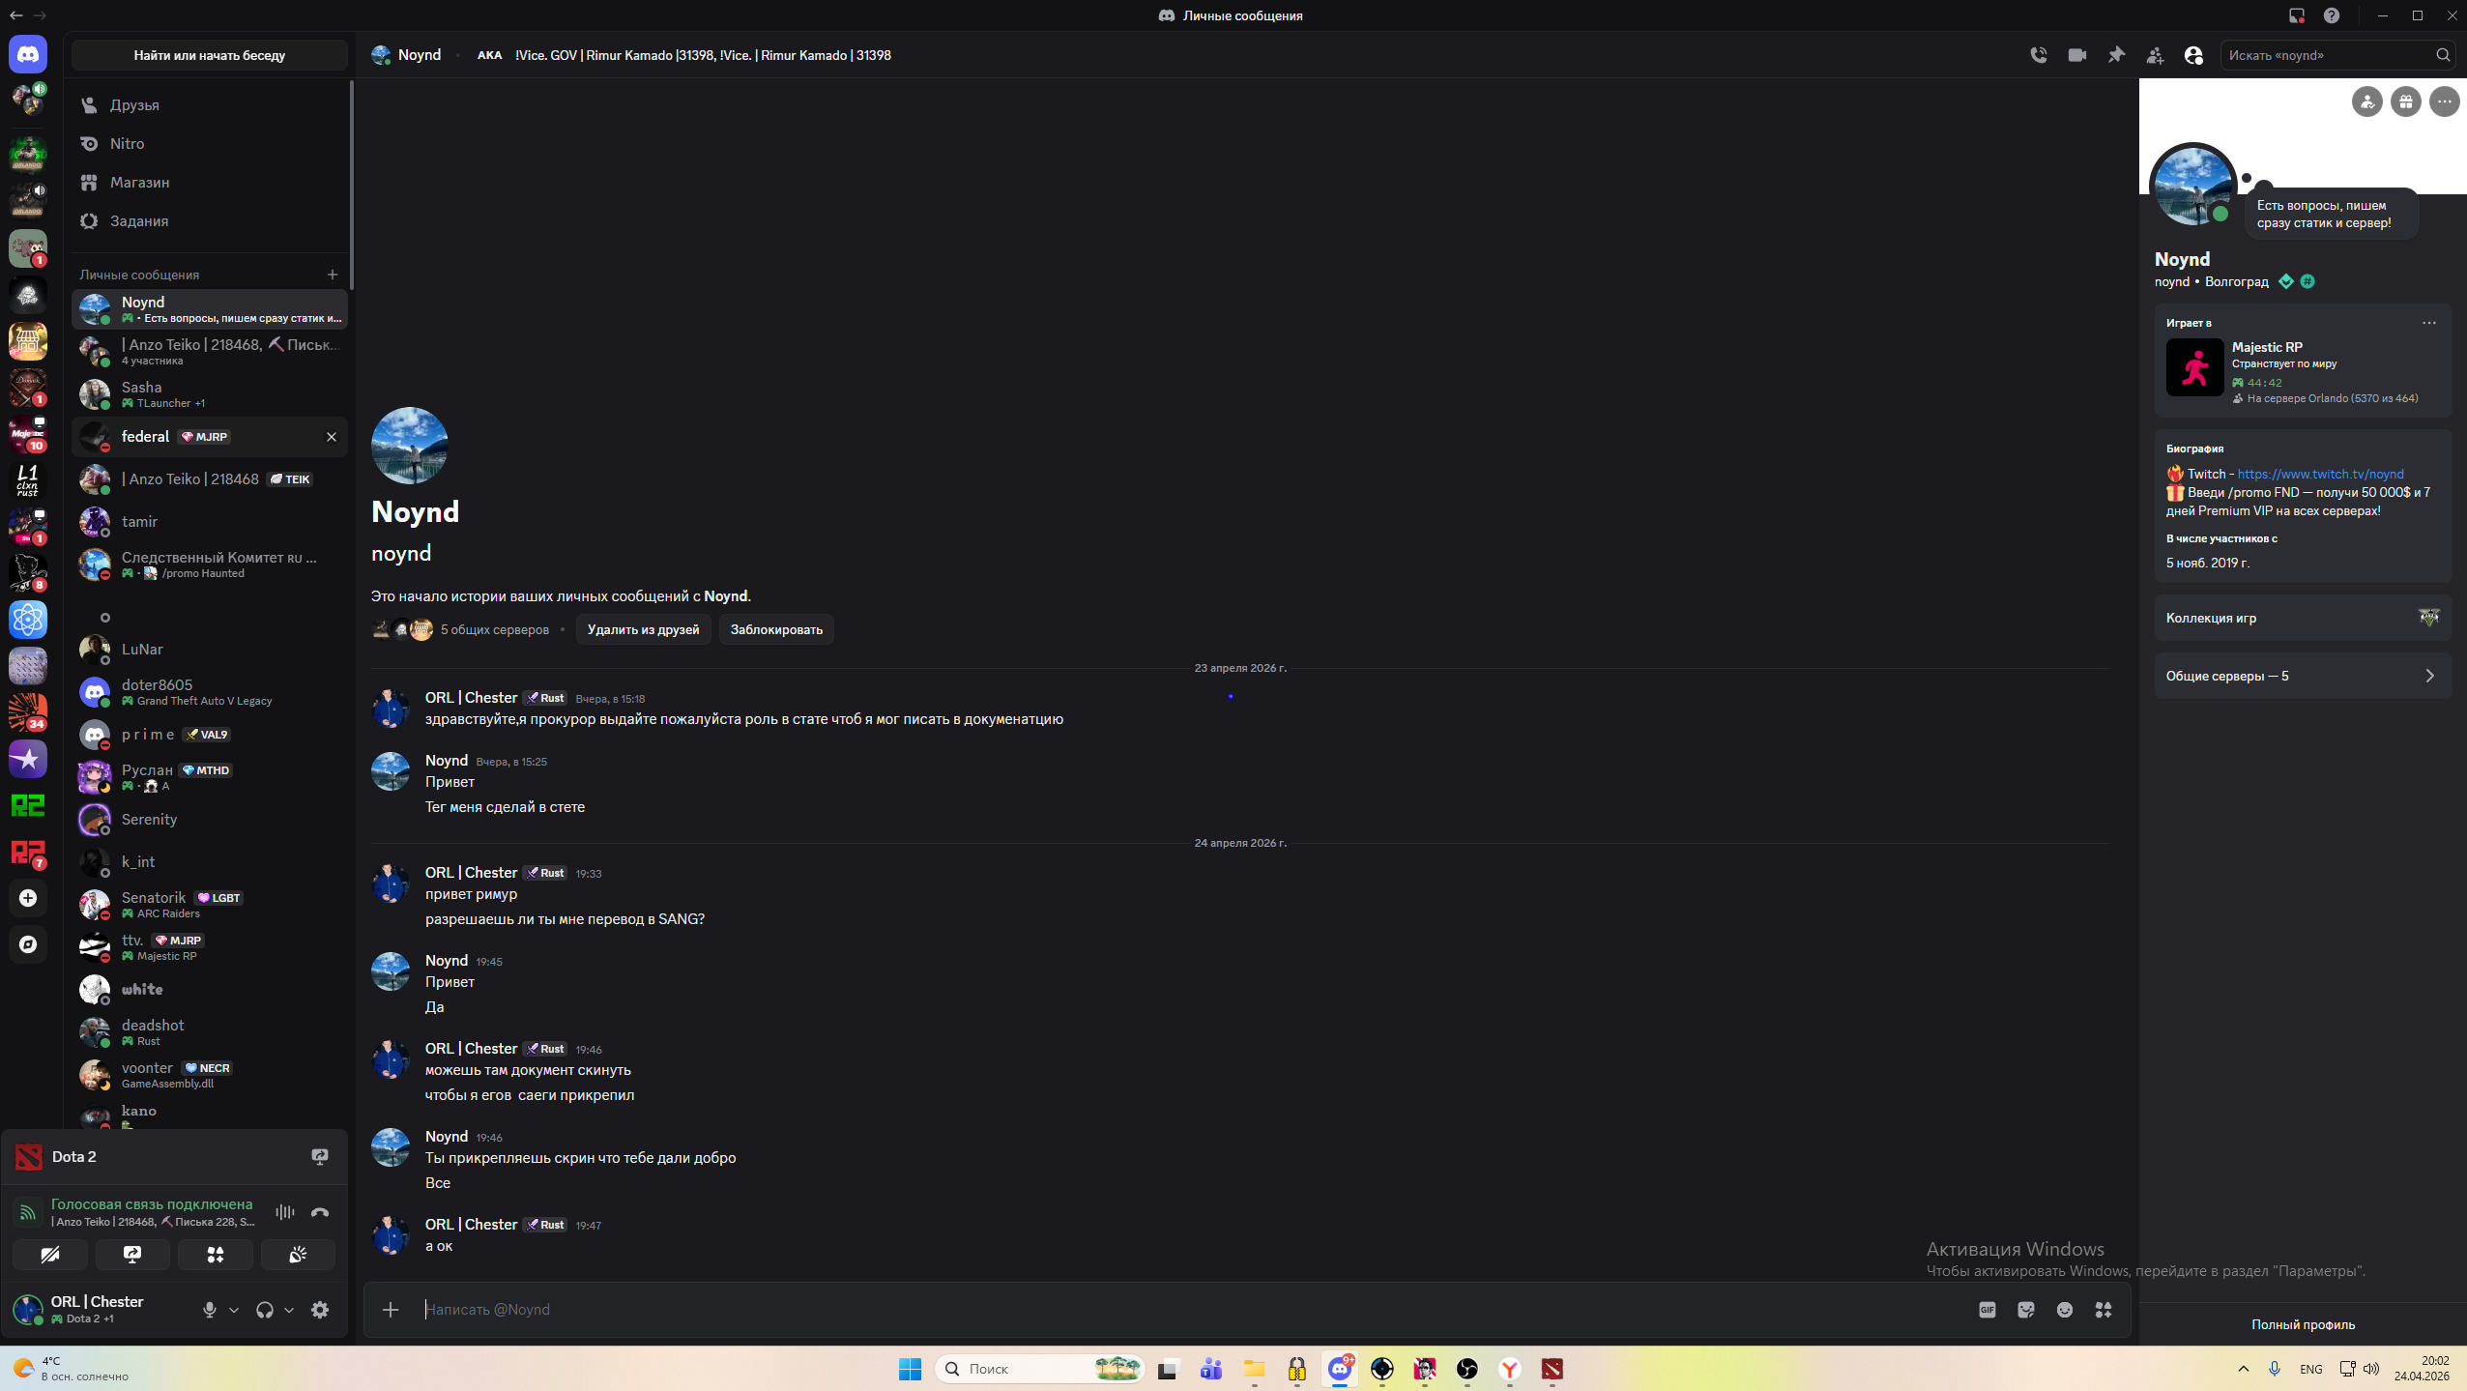Open the GIF picker
This screenshot has height=1391, width=2467.
(x=1988, y=1310)
